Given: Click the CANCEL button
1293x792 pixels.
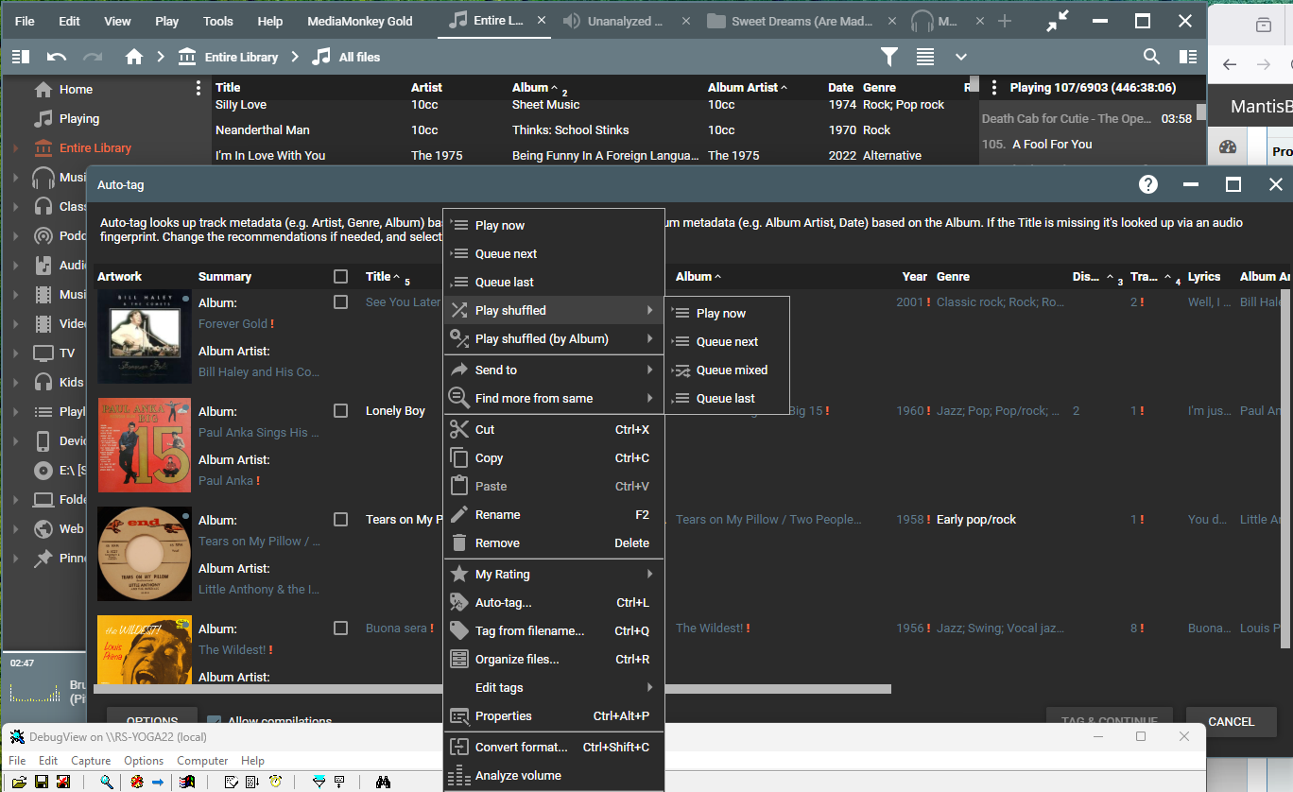Looking at the screenshot, I should tap(1231, 721).
